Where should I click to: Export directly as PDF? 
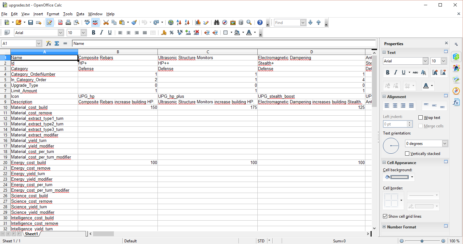click(x=60, y=22)
